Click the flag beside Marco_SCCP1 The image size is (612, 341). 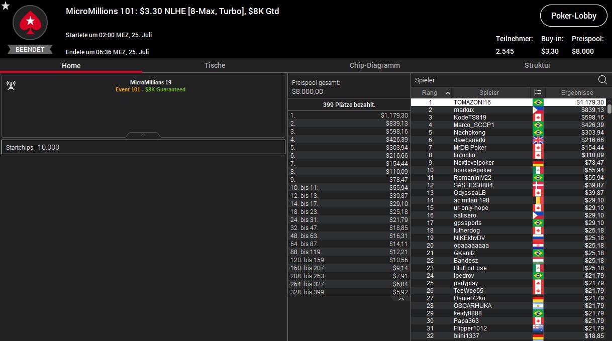click(x=538, y=125)
